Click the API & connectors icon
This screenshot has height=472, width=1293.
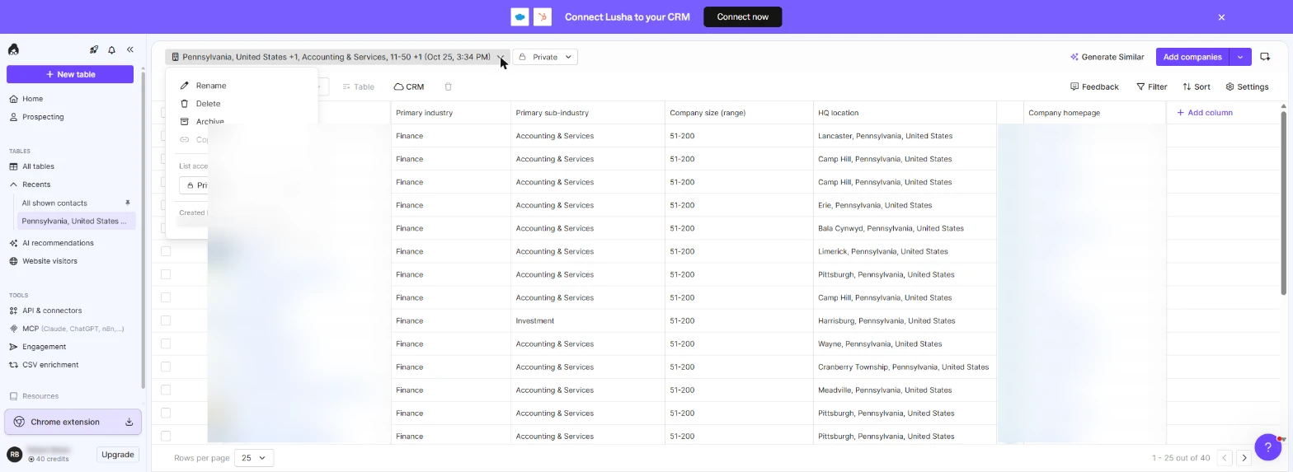coord(13,311)
